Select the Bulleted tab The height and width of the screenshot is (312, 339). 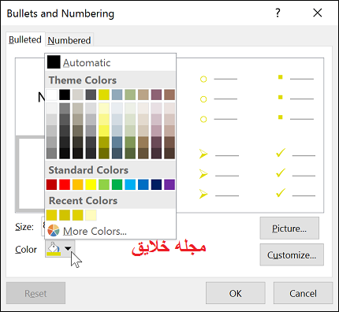point(25,39)
